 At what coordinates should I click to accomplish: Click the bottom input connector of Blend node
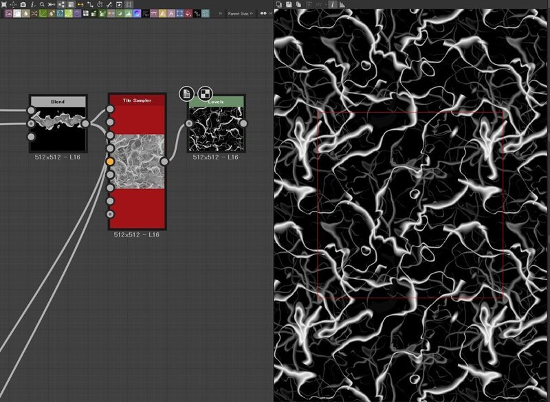(31, 137)
